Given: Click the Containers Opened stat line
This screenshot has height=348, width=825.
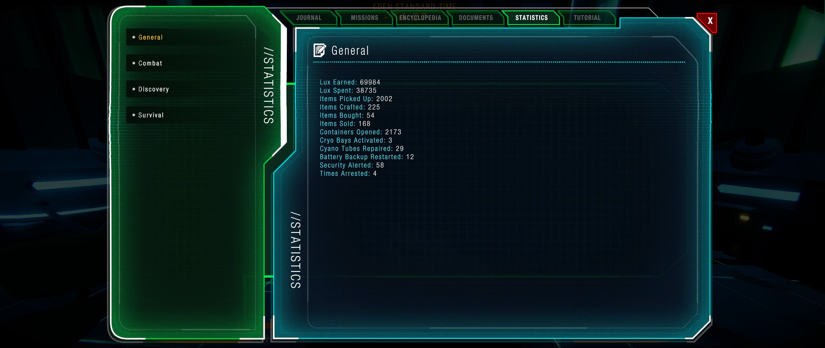Looking at the screenshot, I should pos(361,132).
